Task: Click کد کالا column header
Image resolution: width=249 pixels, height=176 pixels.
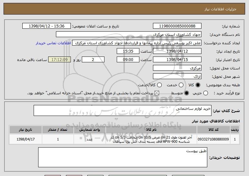Action: 213,130
